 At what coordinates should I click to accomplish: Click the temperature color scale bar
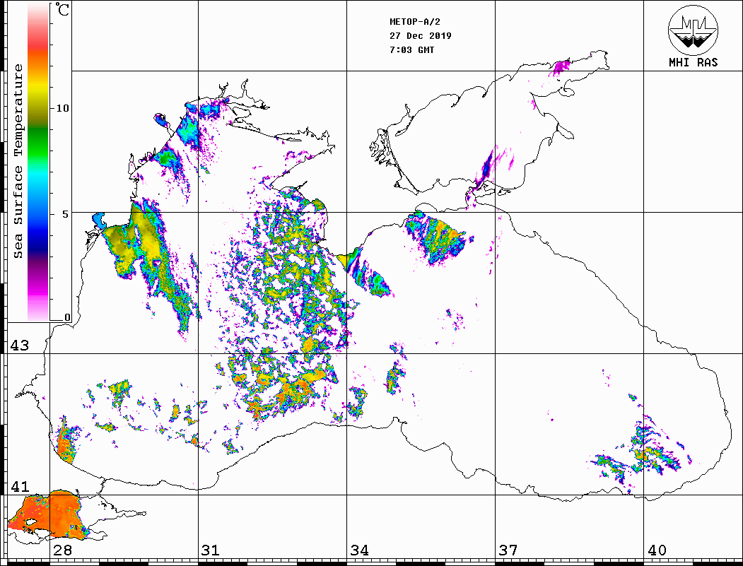coord(38,163)
